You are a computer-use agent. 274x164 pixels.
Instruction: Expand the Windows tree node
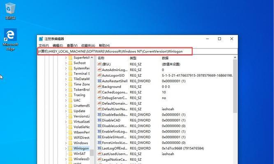click(x=66, y=143)
